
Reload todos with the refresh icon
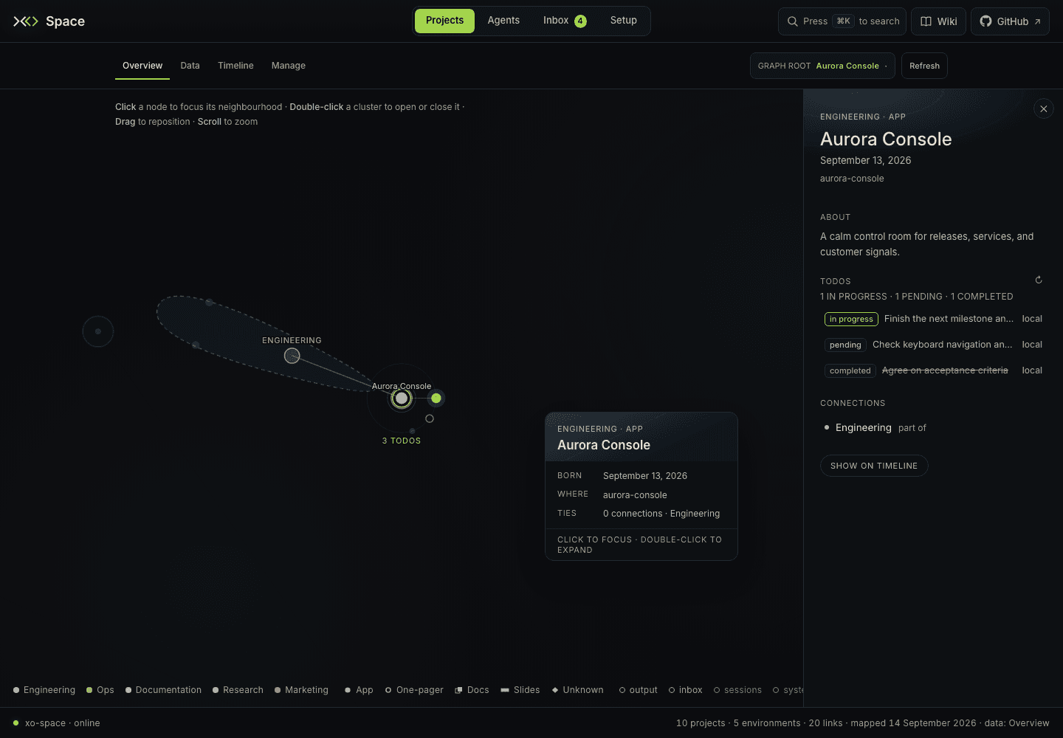coord(1039,280)
